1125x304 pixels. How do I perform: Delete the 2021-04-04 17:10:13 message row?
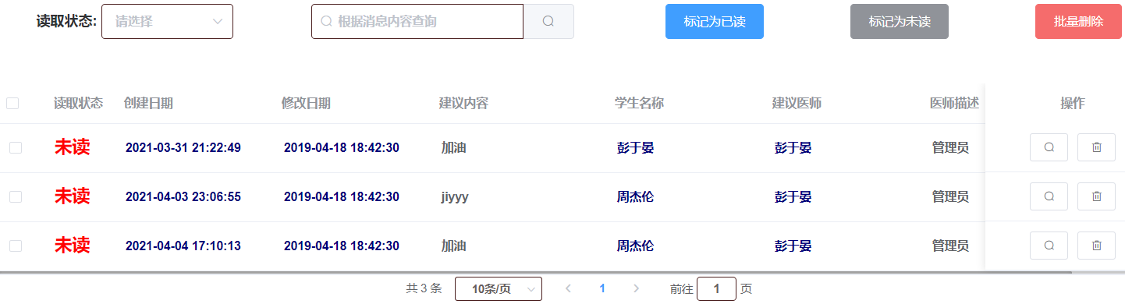coord(1097,246)
